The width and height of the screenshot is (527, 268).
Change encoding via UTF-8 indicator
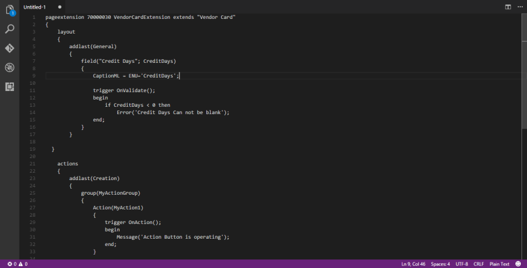point(462,264)
